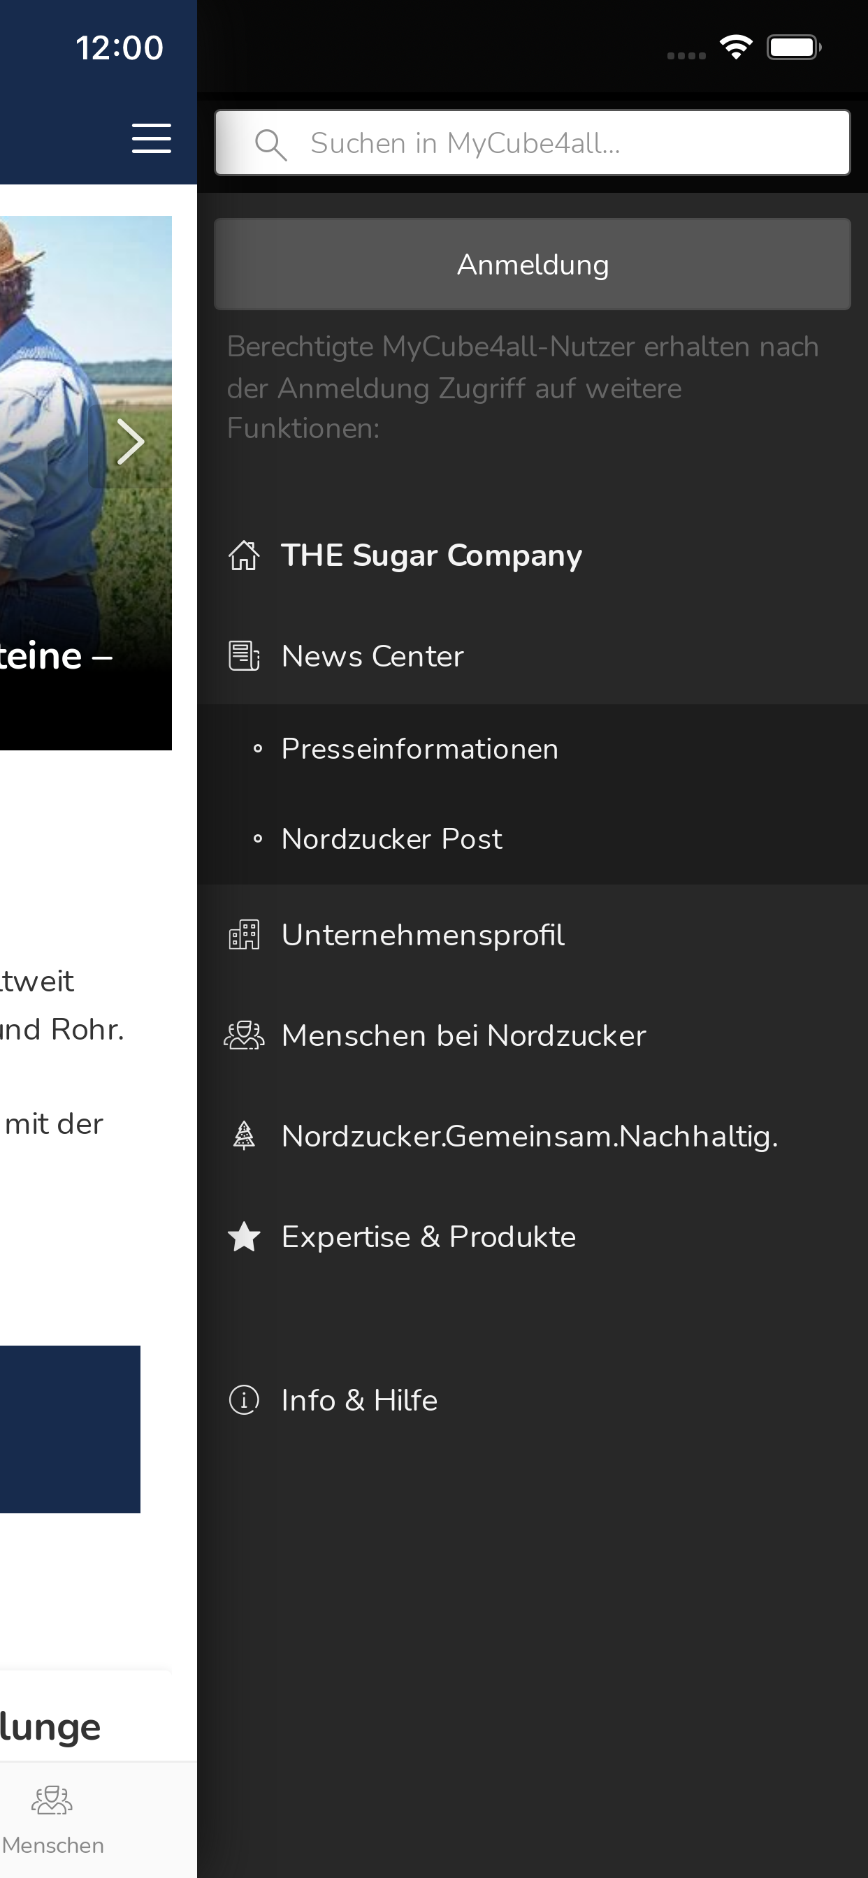Tap the Anmeldung login button
This screenshot has height=1878, width=868.
point(533,264)
